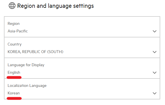
Task: Click the Country row chevron arrow
Action: tap(155, 52)
